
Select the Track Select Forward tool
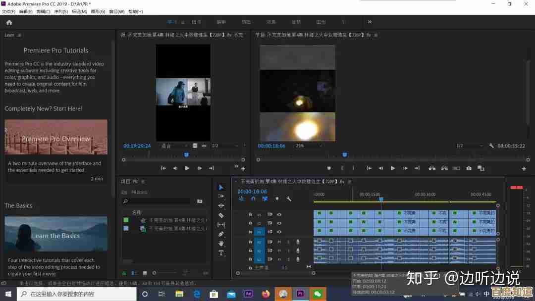coord(221,197)
